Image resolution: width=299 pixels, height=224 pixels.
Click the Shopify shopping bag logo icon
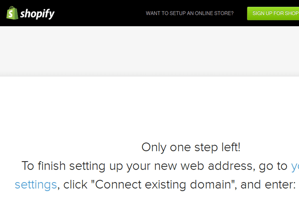coord(12,13)
